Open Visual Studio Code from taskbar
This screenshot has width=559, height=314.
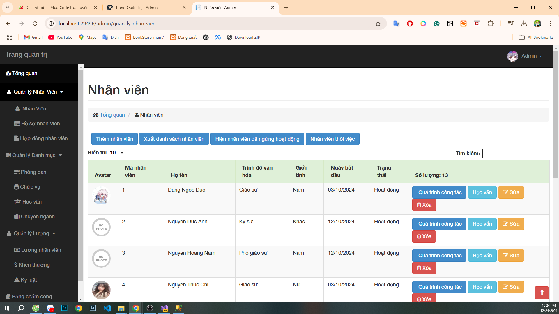pyautogui.click(x=107, y=308)
